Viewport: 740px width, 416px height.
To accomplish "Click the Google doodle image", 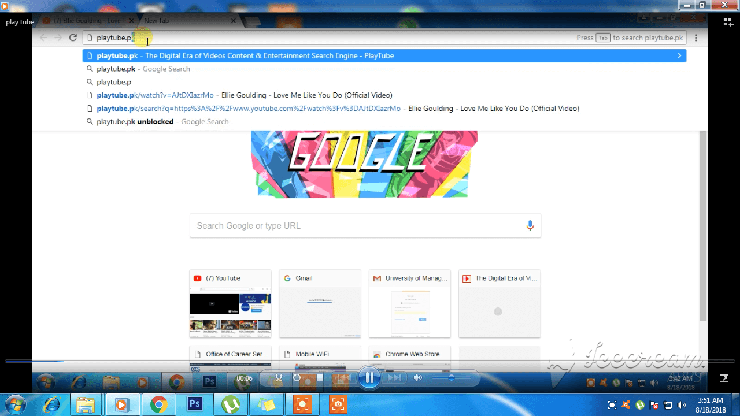I will point(364,164).
